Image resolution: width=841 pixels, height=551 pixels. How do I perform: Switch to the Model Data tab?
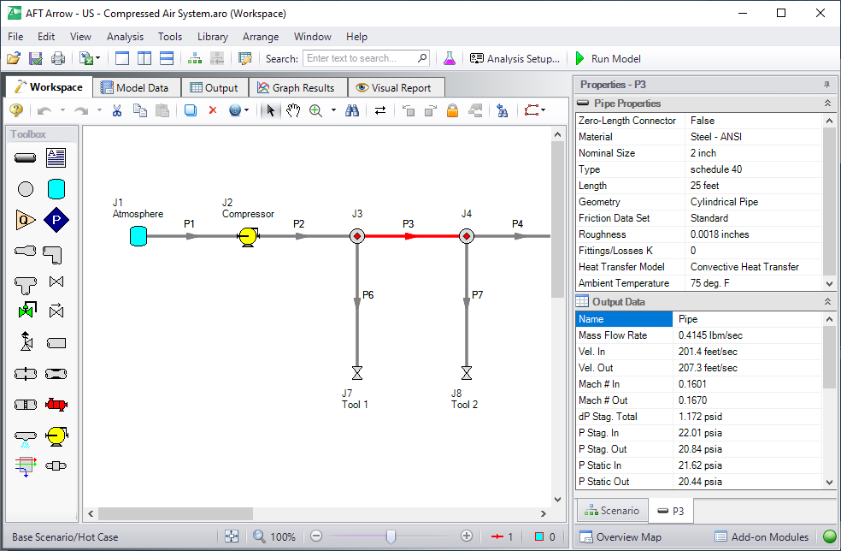(136, 87)
